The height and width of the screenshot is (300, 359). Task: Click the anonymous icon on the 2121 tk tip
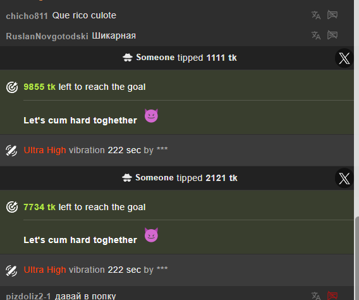coord(127,178)
